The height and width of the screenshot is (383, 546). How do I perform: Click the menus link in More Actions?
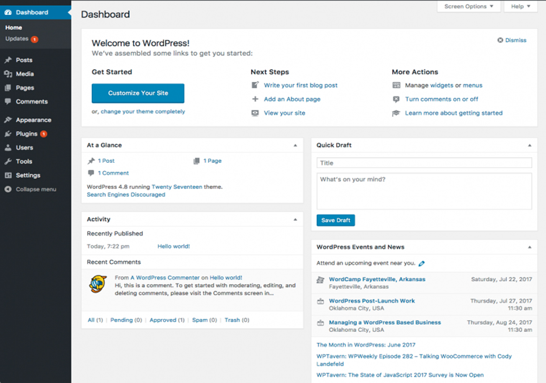[473, 85]
